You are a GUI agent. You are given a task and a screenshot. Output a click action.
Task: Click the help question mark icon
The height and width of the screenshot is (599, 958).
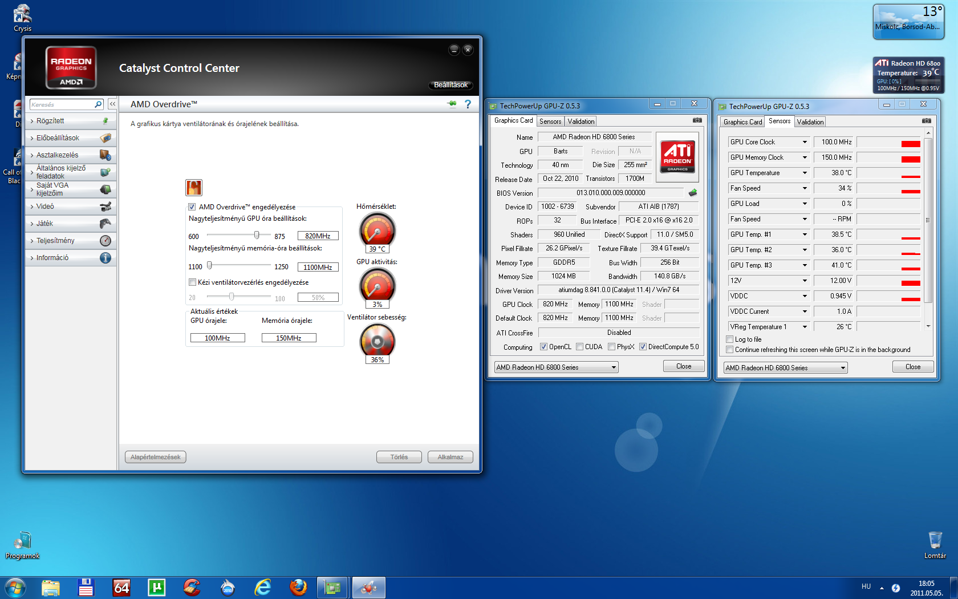point(468,104)
